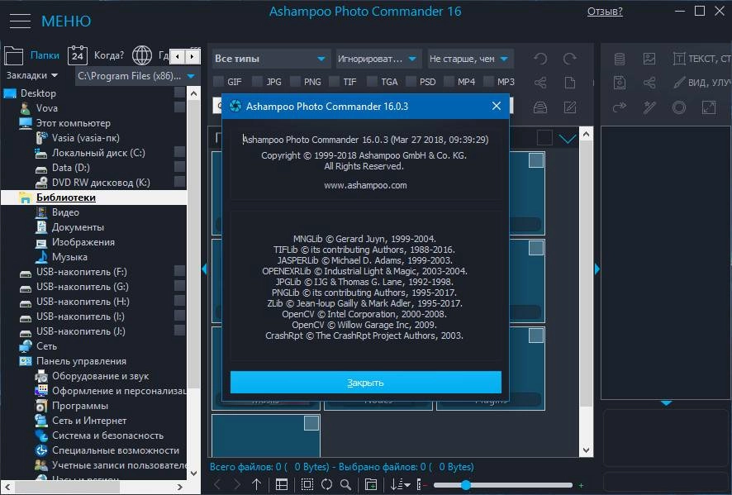732x495 pixels.
Task: Click the magic wand optimize icon
Action: pyautogui.click(x=649, y=107)
